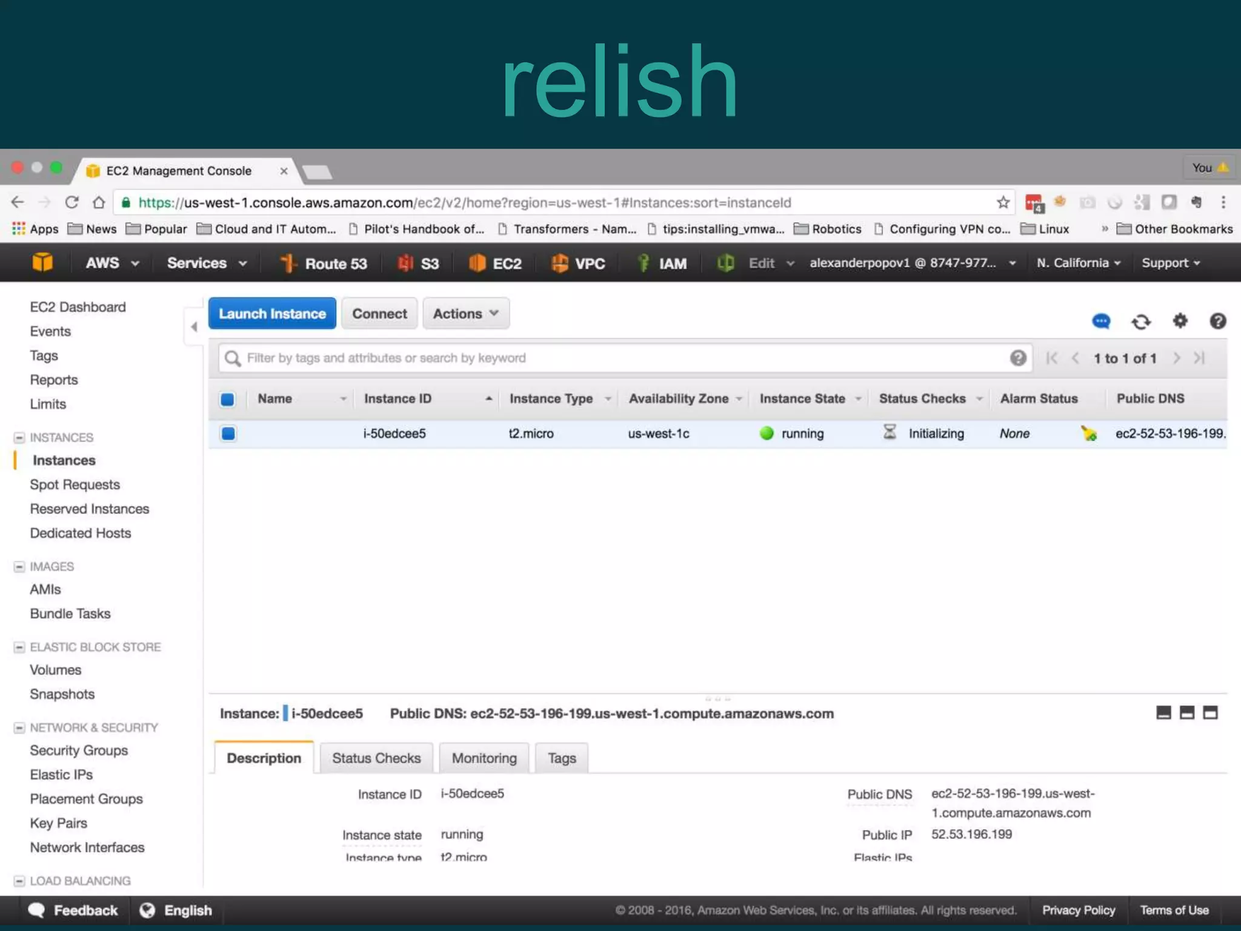Go to previous page of results
The image size is (1241, 931).
click(1076, 358)
